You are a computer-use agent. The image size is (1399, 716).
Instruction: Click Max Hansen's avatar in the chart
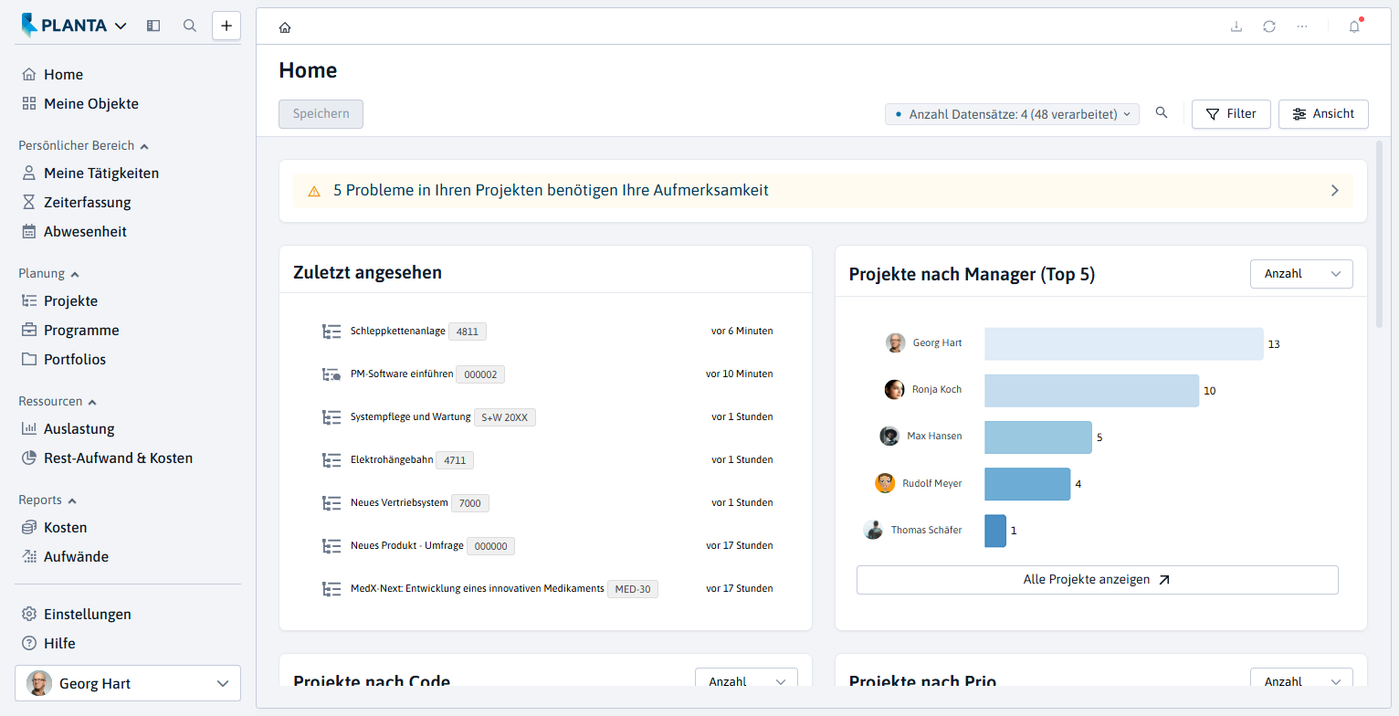pyautogui.click(x=889, y=437)
